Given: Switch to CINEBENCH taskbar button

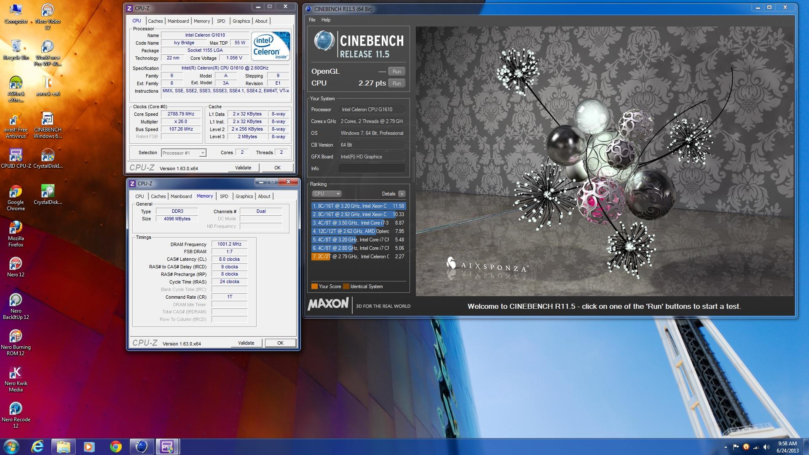Looking at the screenshot, I should 142,447.
